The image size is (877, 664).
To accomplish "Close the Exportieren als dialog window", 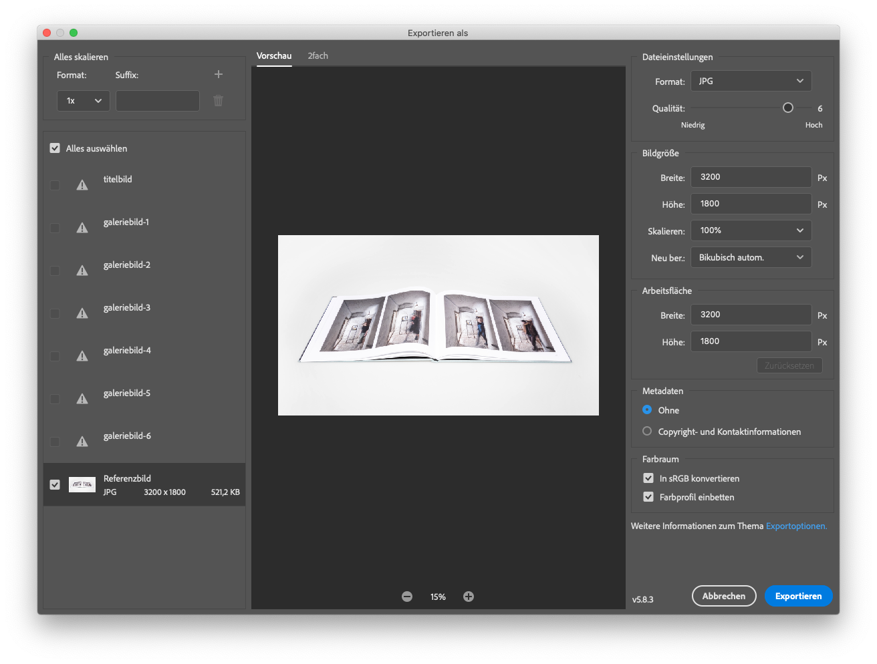I will tap(47, 33).
